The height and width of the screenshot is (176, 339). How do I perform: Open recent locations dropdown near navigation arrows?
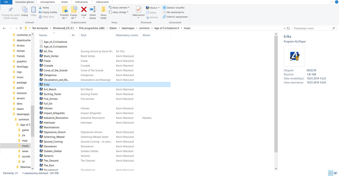coord(16,28)
